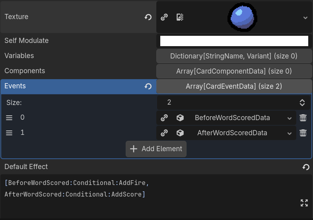Click the link icon for BeforeWordScoredData
This screenshot has height=220, width=313.
(x=164, y=118)
